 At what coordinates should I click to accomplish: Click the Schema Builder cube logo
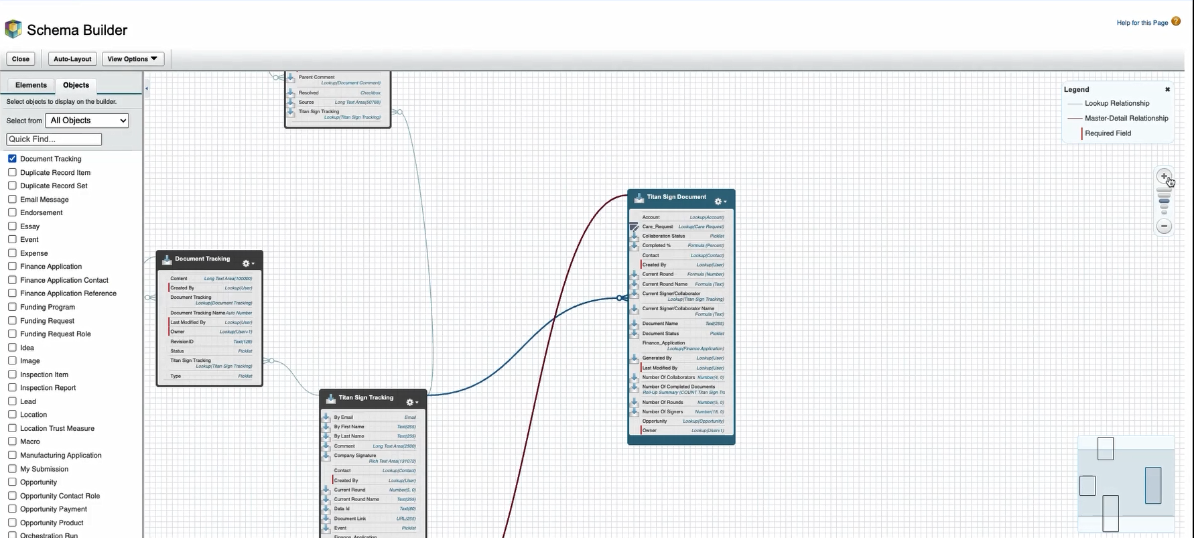coord(13,29)
